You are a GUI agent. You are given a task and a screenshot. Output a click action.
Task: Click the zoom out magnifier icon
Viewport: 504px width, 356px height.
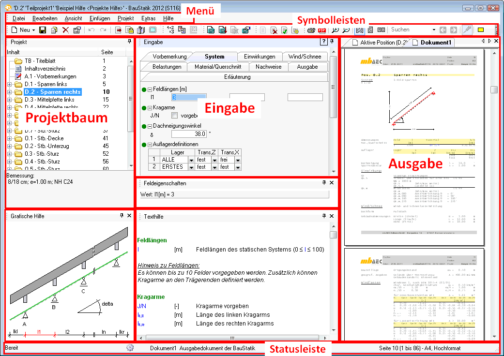coord(346,30)
